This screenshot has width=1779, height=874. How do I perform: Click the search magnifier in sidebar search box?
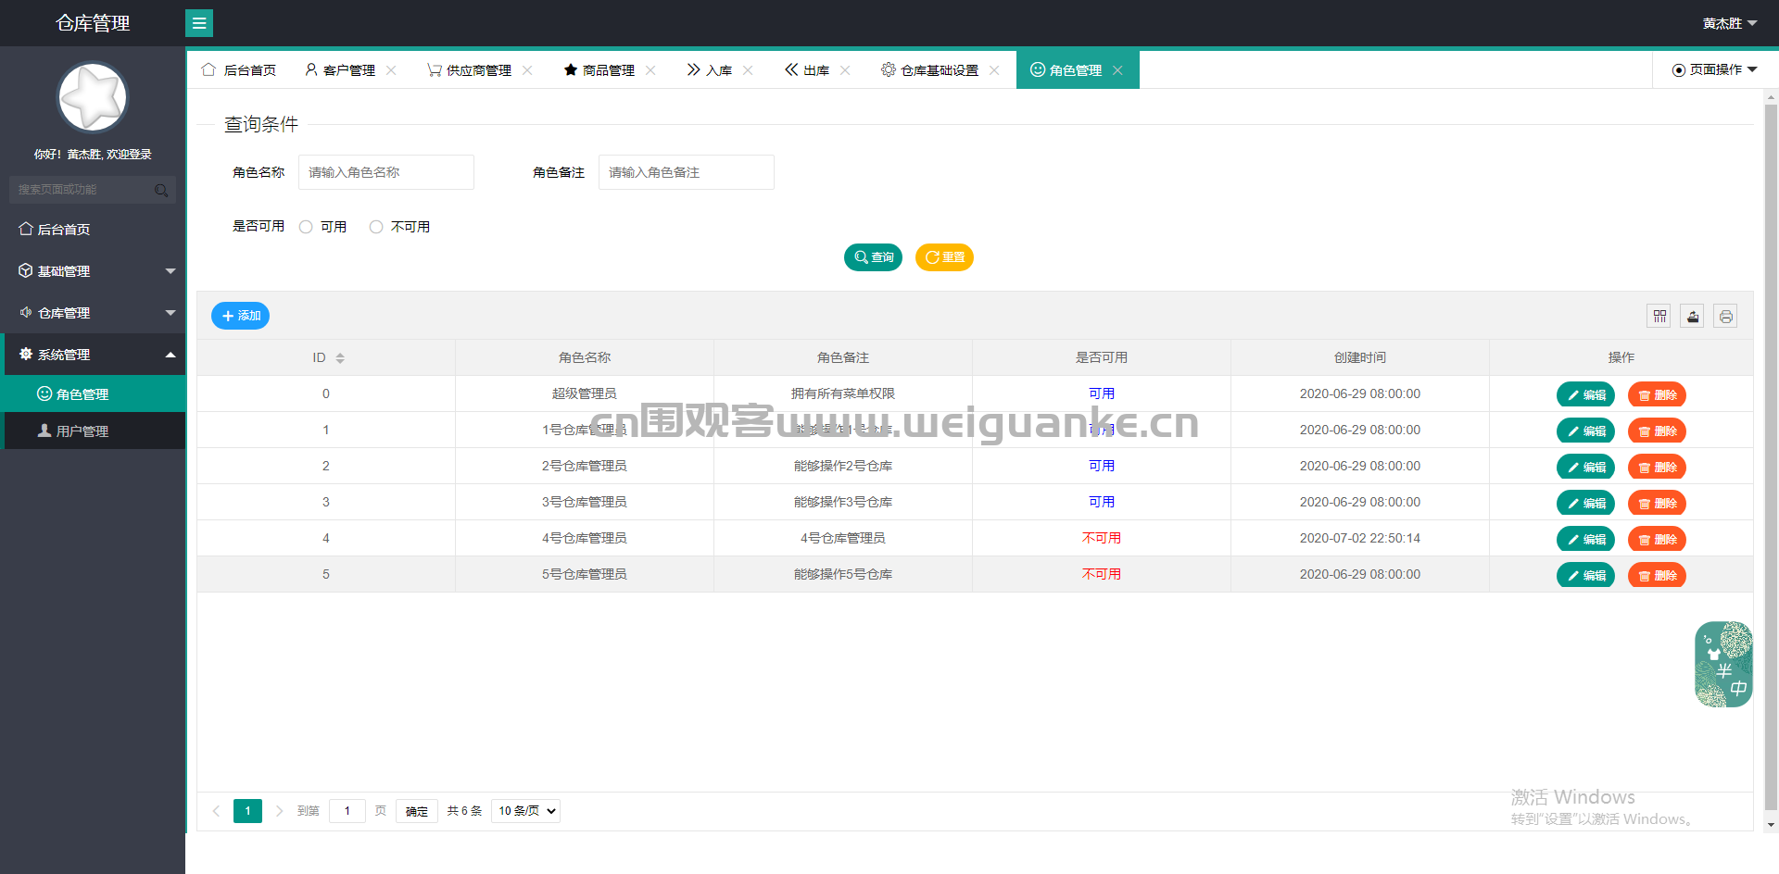(x=161, y=190)
